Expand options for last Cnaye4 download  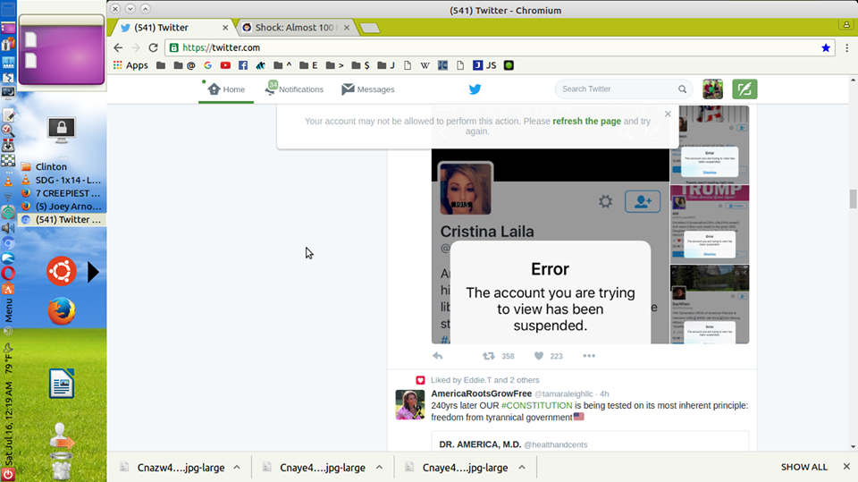click(522, 467)
